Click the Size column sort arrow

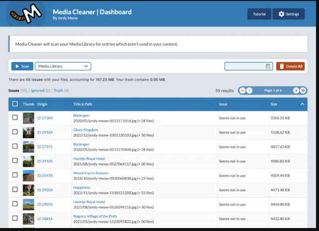click(x=302, y=104)
